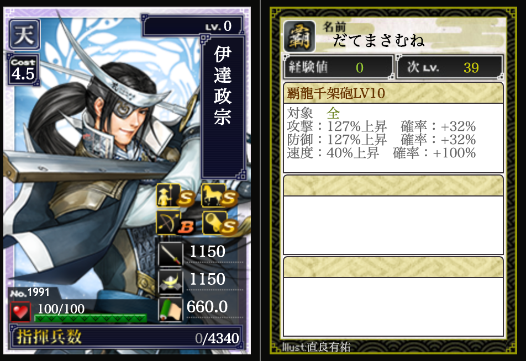The image size is (526, 361).
Task: Click the 経験値 experience value box
Action: [x=339, y=67]
